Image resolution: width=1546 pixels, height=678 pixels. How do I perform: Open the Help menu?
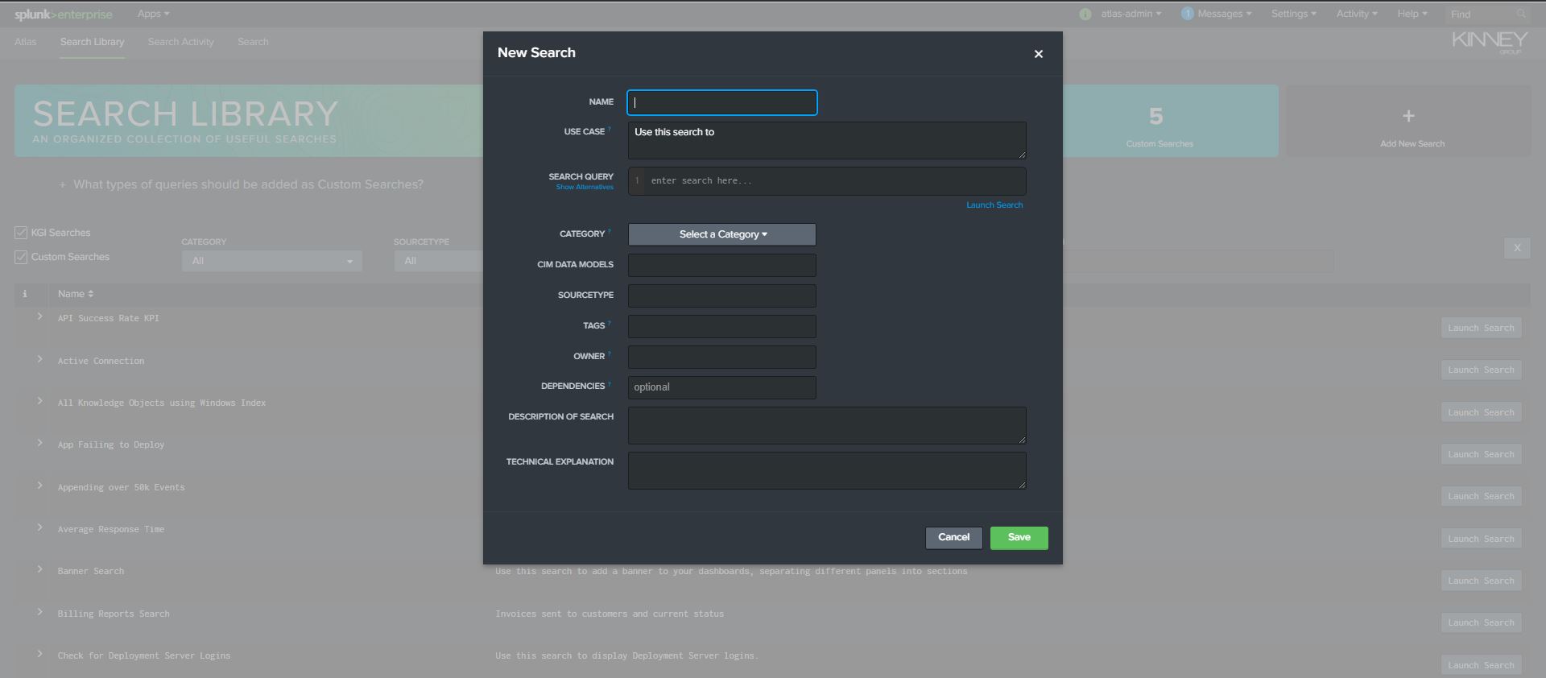point(1412,14)
